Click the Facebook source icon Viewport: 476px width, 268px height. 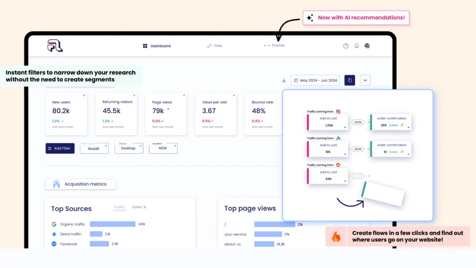(x=54, y=244)
